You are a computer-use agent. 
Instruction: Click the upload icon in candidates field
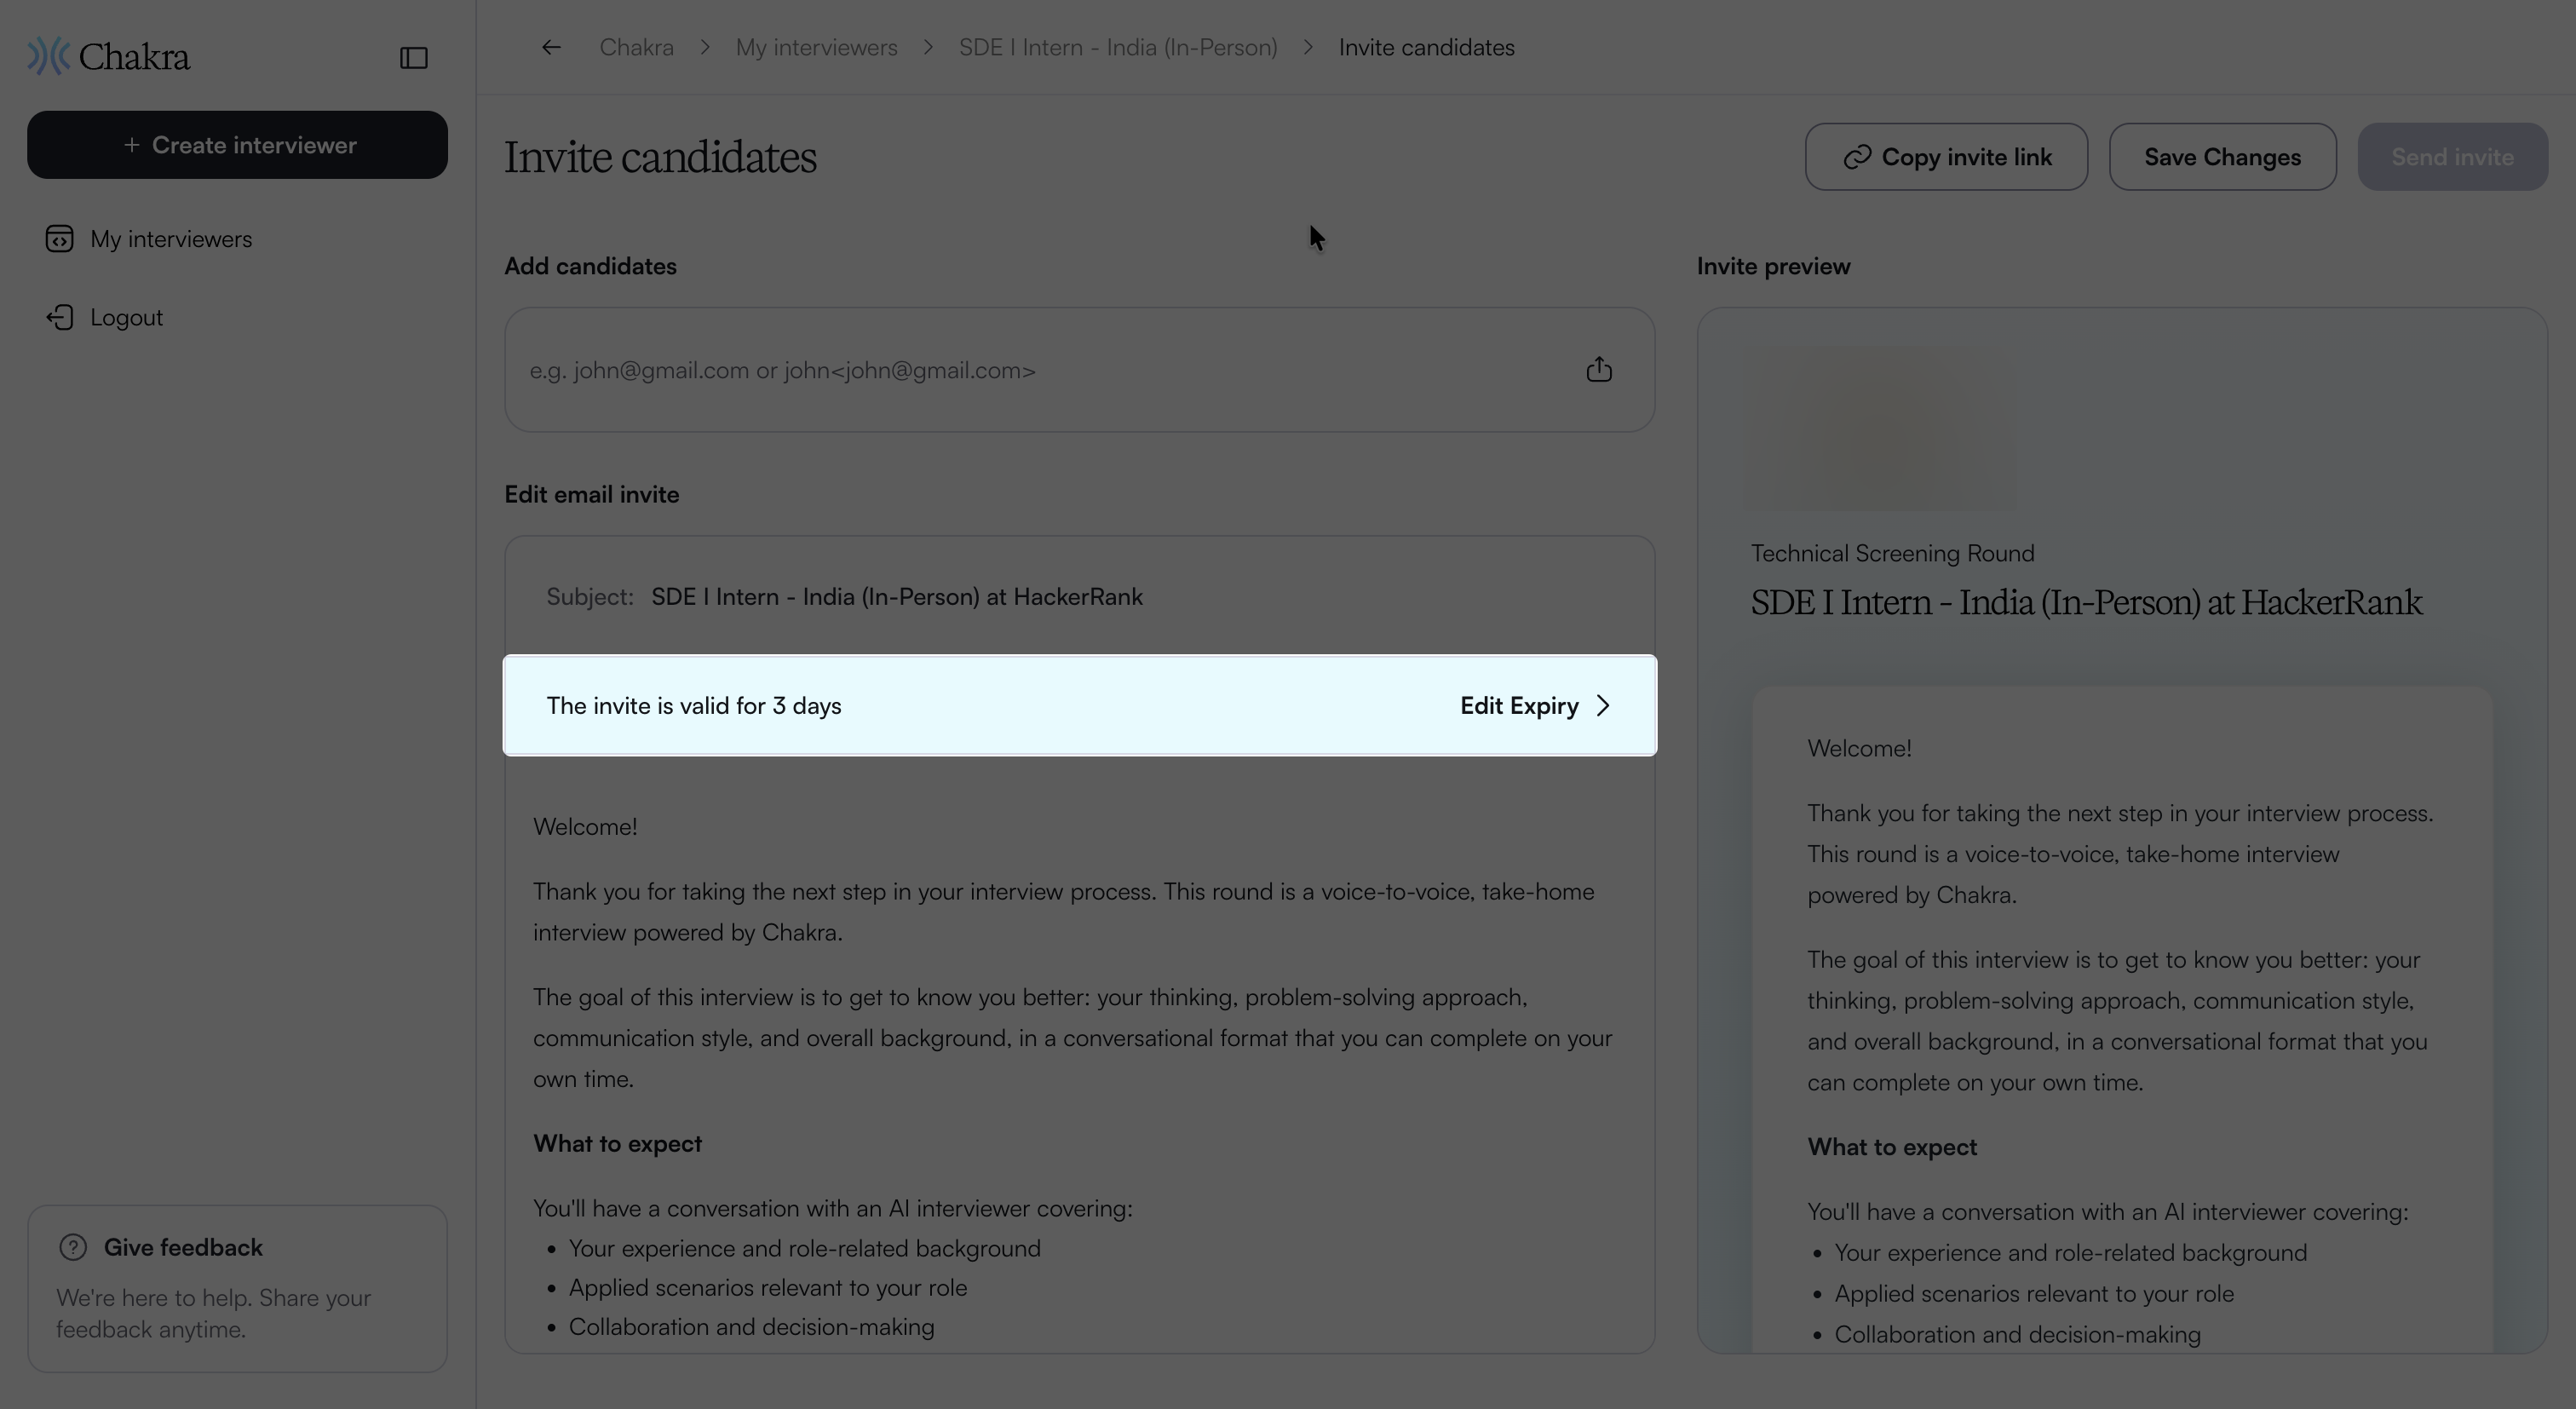(1598, 370)
